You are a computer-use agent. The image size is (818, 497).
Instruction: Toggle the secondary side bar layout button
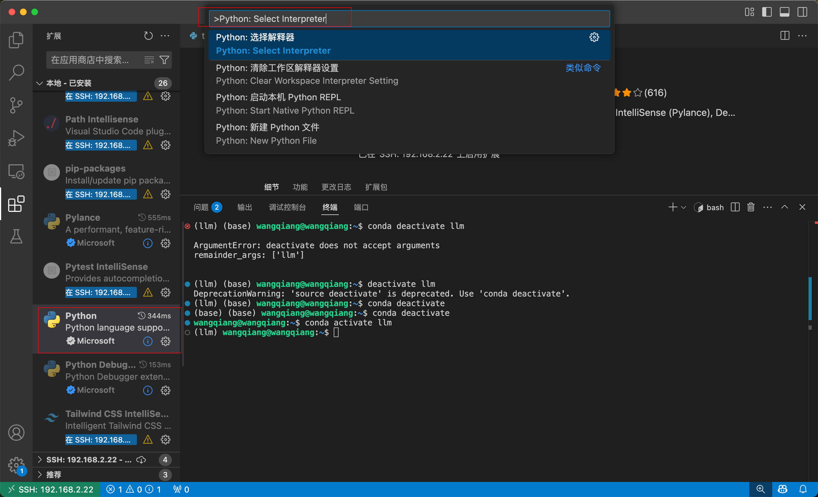click(x=802, y=12)
